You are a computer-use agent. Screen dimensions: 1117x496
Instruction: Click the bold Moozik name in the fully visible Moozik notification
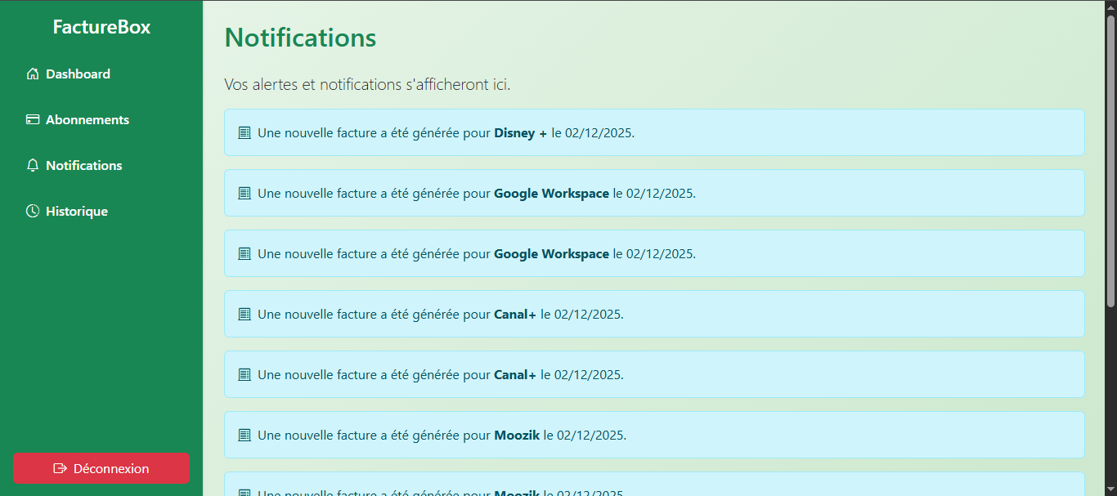517,436
